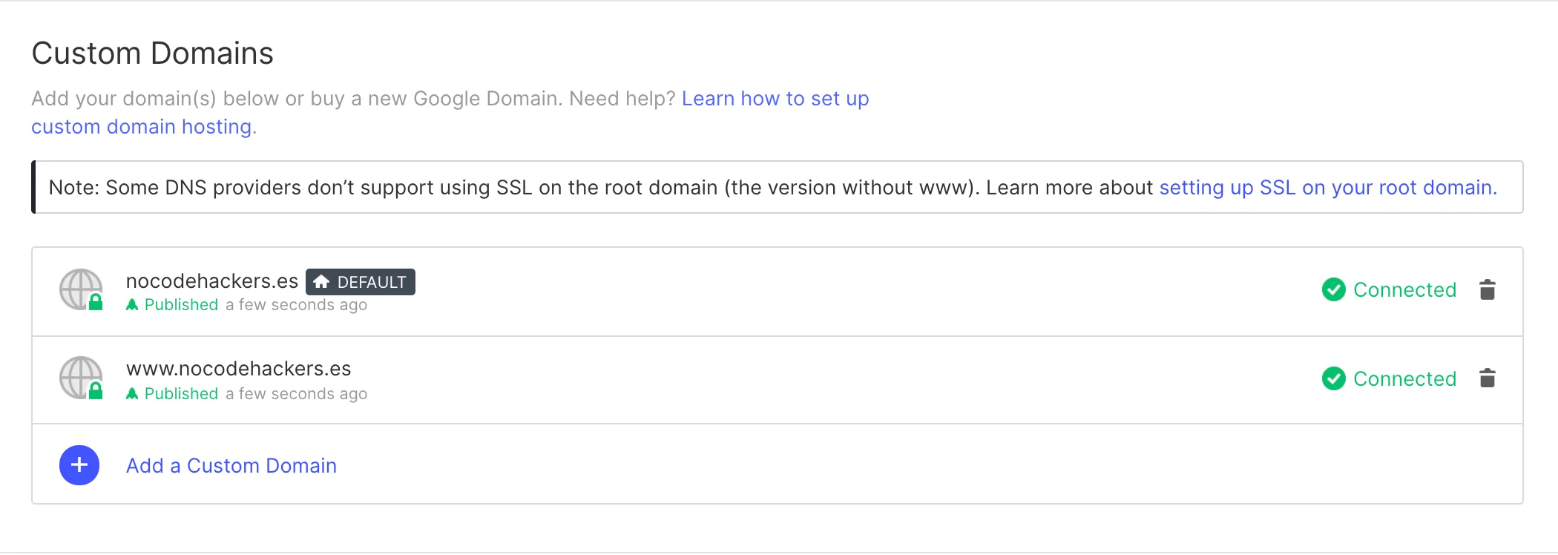The width and height of the screenshot is (1558, 555).
Task: Click the DEFAULT badge on nocodehackers.es
Action: point(361,282)
